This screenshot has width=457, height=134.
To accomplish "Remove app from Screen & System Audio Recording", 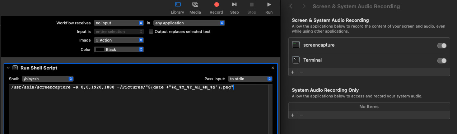I will click(x=301, y=72).
